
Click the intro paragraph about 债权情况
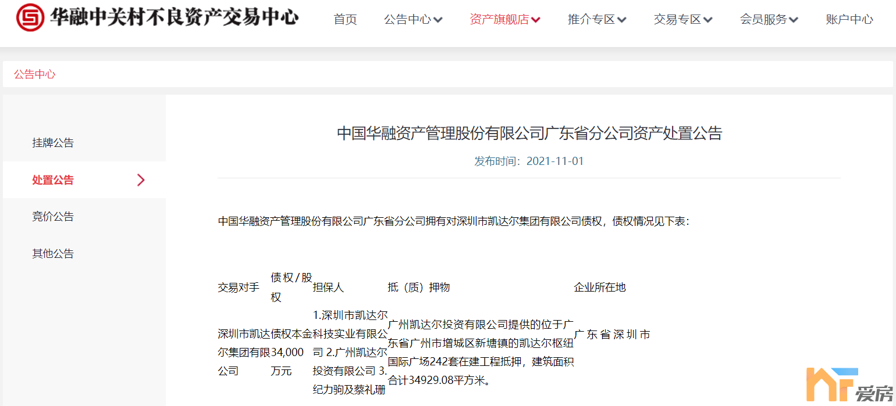(453, 221)
